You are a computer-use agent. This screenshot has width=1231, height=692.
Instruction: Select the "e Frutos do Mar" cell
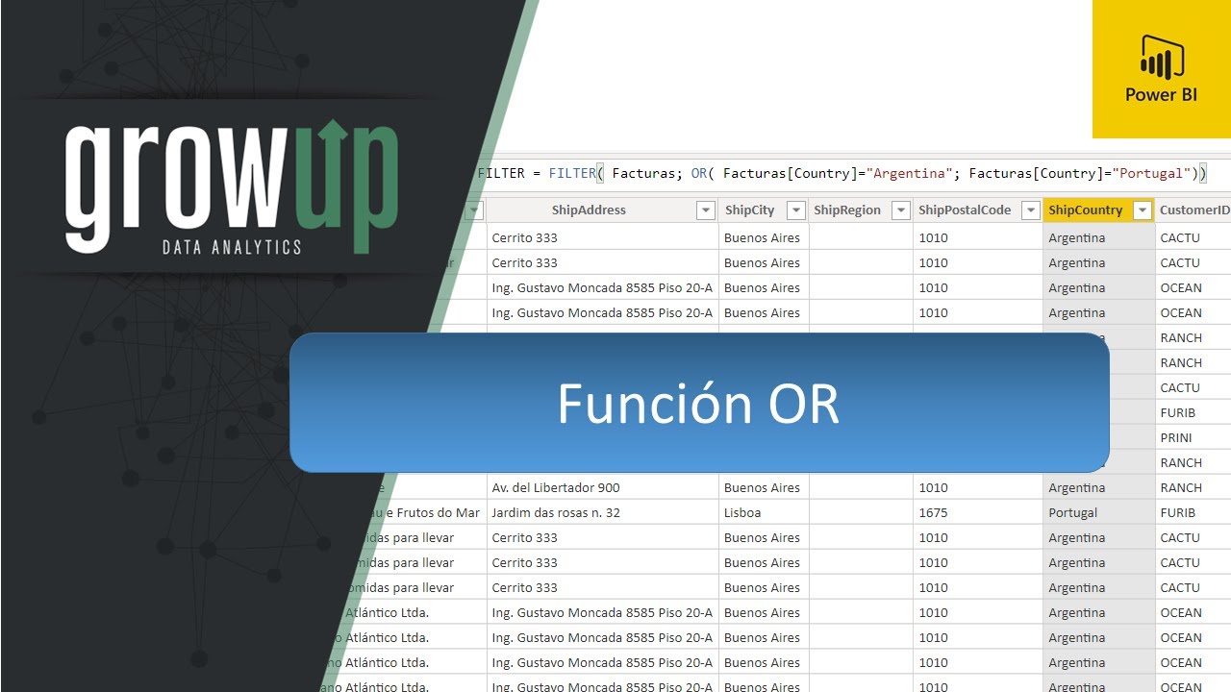point(430,512)
